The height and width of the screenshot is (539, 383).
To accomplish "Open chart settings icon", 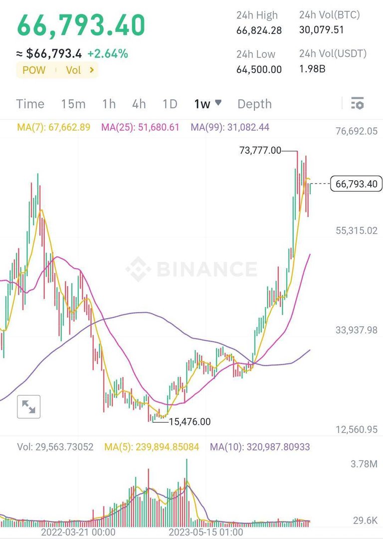I will click(358, 104).
